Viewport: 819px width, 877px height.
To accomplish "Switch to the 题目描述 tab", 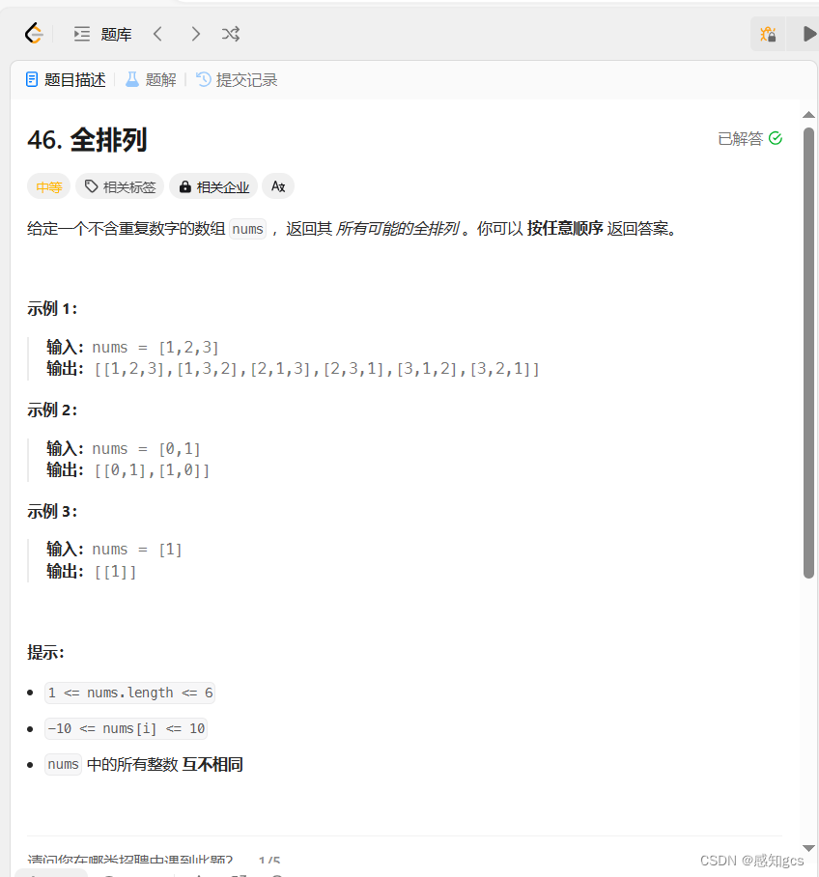I will click(66, 80).
